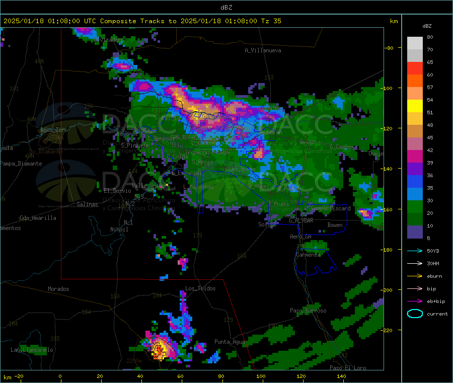Select the yellow swatch between 54 and 51 dBZ
Viewport: 453px width, 383px height.
(415, 106)
